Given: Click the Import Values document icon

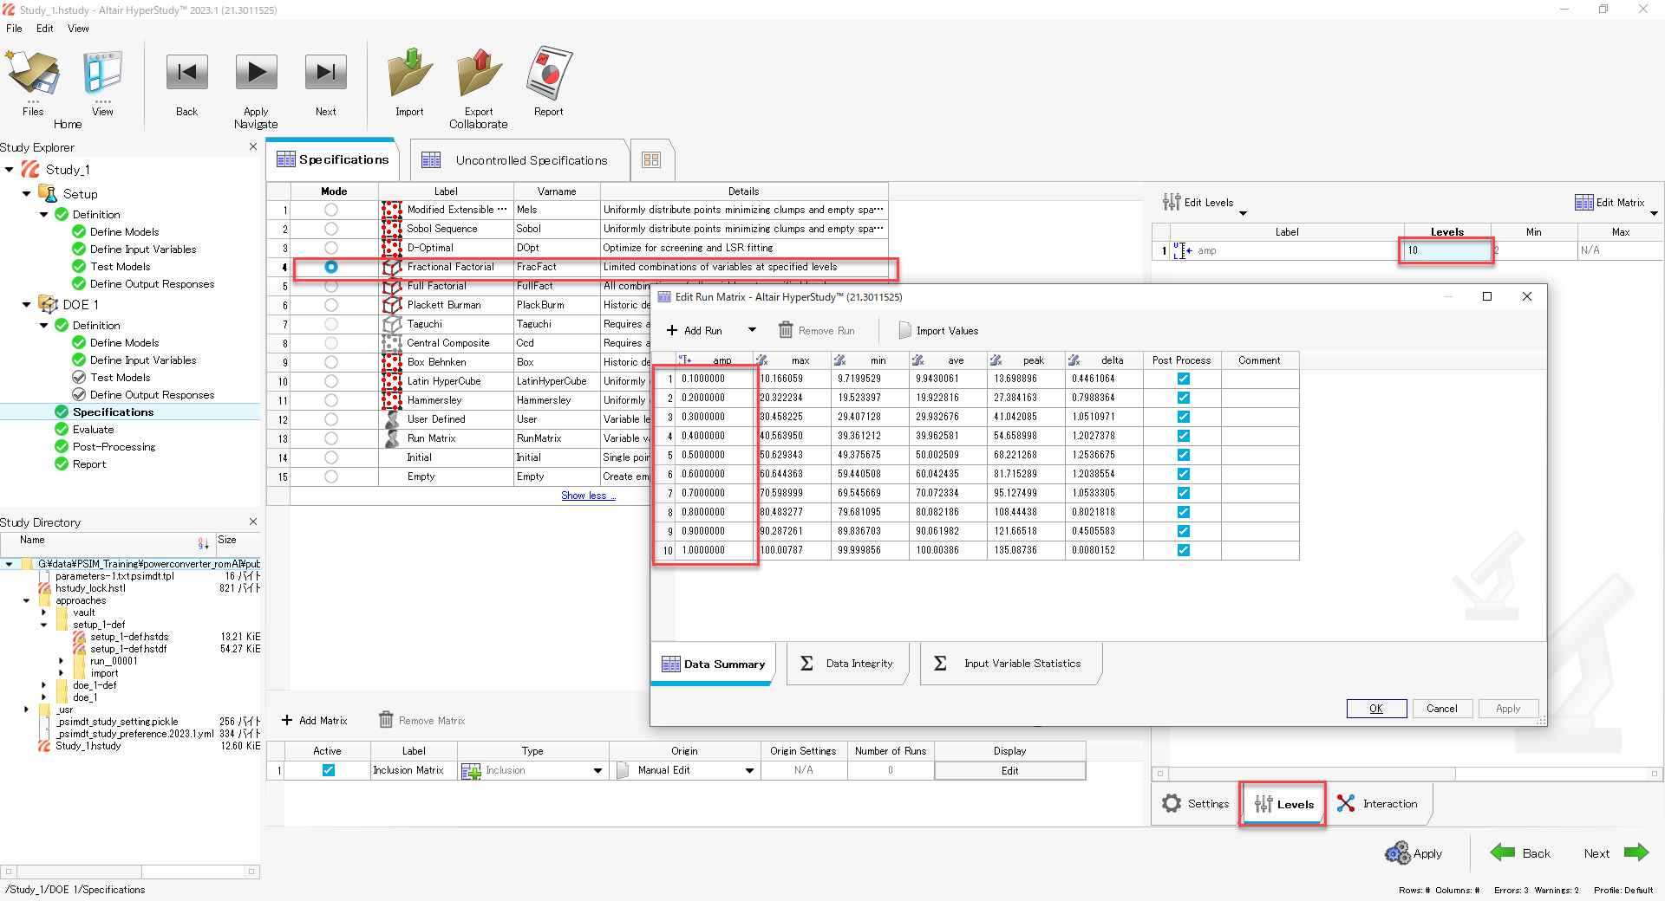Looking at the screenshot, I should [904, 330].
